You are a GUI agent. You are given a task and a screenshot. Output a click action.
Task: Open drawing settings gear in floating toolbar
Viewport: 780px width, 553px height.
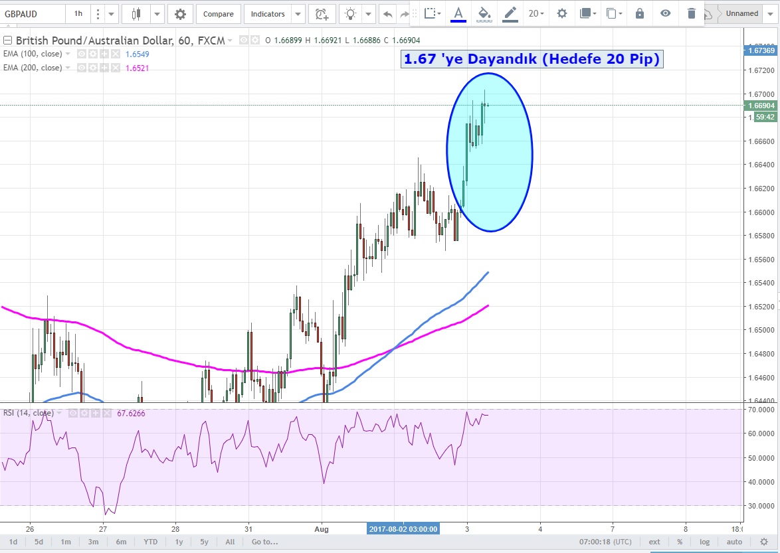[x=562, y=13]
